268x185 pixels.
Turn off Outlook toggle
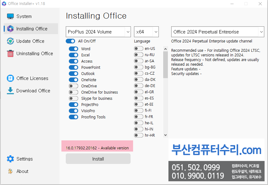(74, 74)
